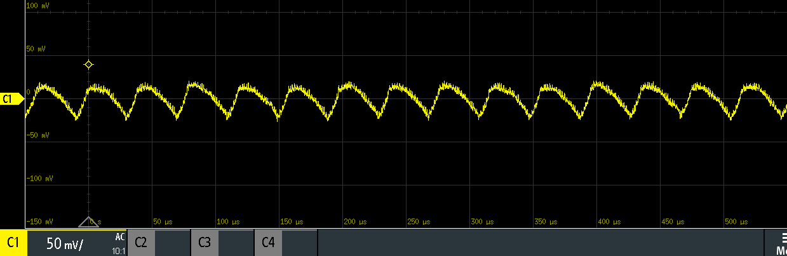The image size is (787, 256).
Task: Tap the AC coupling indicator for C1
Action: pos(119,236)
